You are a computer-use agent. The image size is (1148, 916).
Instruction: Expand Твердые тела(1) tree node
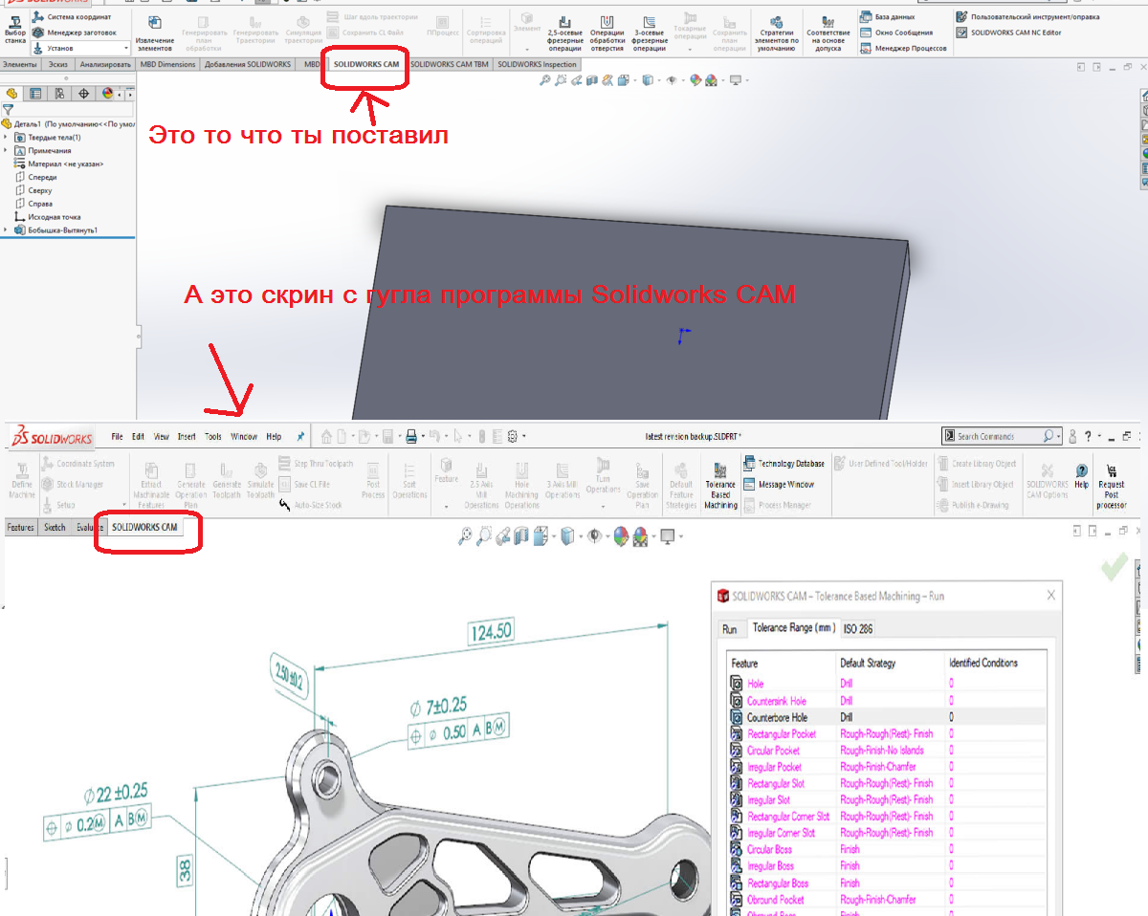pyautogui.click(x=6, y=138)
